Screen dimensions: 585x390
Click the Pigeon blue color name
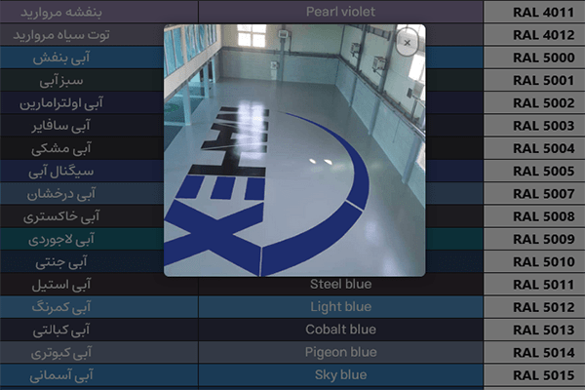click(340, 352)
